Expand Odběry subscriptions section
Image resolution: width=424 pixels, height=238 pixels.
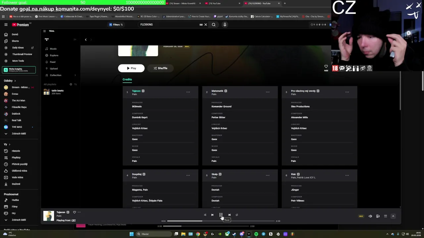click(x=10, y=81)
